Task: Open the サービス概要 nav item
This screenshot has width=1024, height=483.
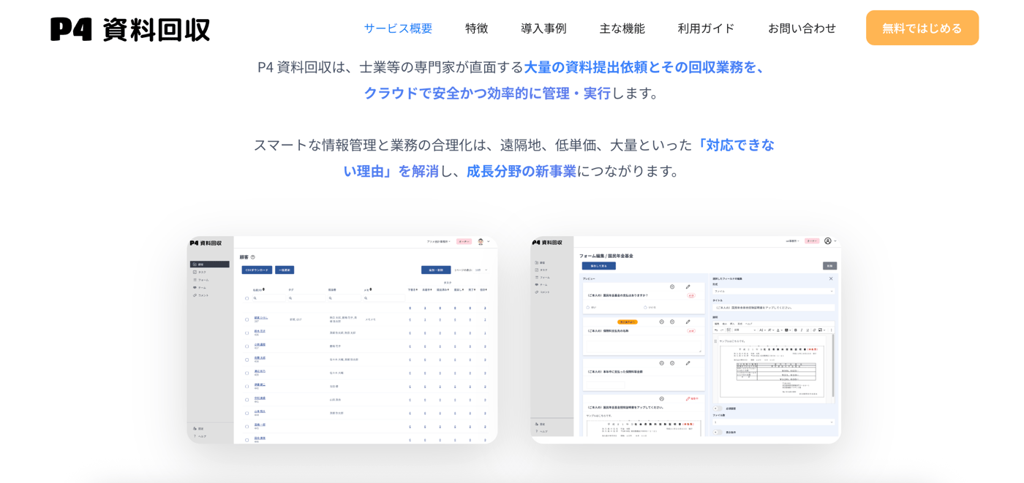Action: (398, 28)
